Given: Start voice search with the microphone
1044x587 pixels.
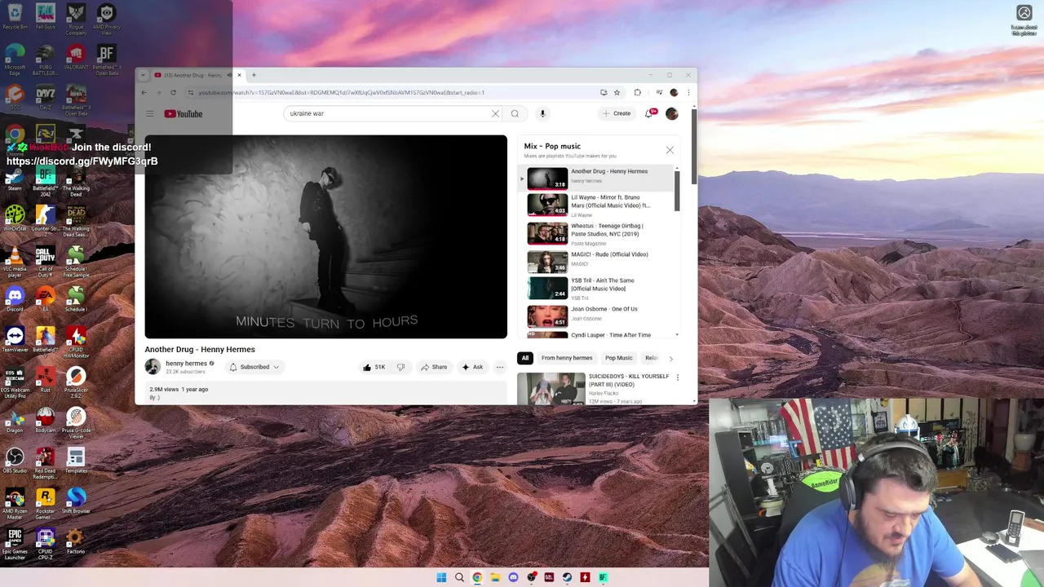Looking at the screenshot, I should pyautogui.click(x=542, y=113).
